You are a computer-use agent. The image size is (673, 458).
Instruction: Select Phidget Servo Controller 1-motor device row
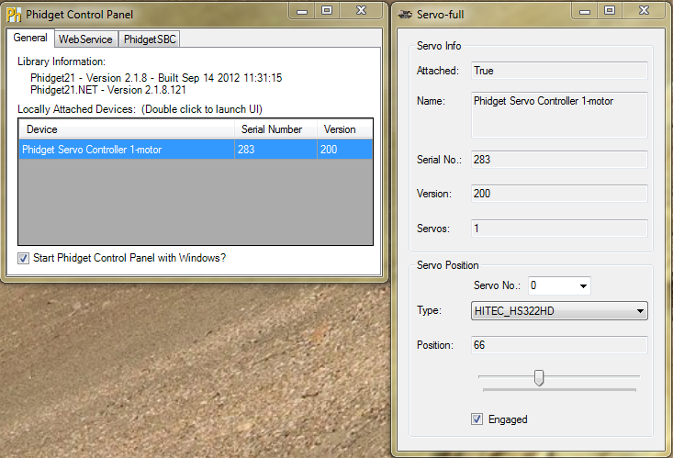pos(196,150)
